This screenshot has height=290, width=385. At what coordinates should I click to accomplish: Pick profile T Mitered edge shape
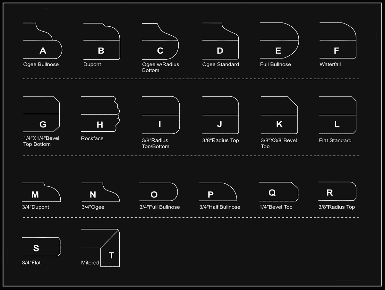(100, 248)
